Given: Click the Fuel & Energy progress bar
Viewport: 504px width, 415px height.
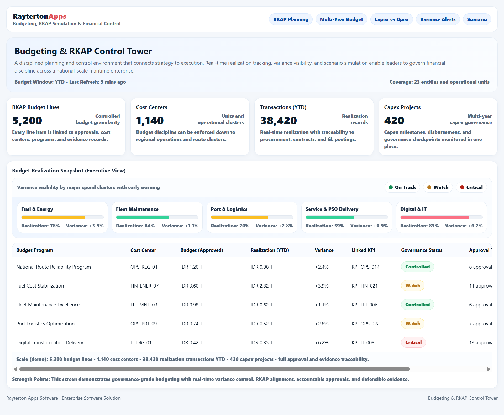Looking at the screenshot, I should click(x=62, y=217).
